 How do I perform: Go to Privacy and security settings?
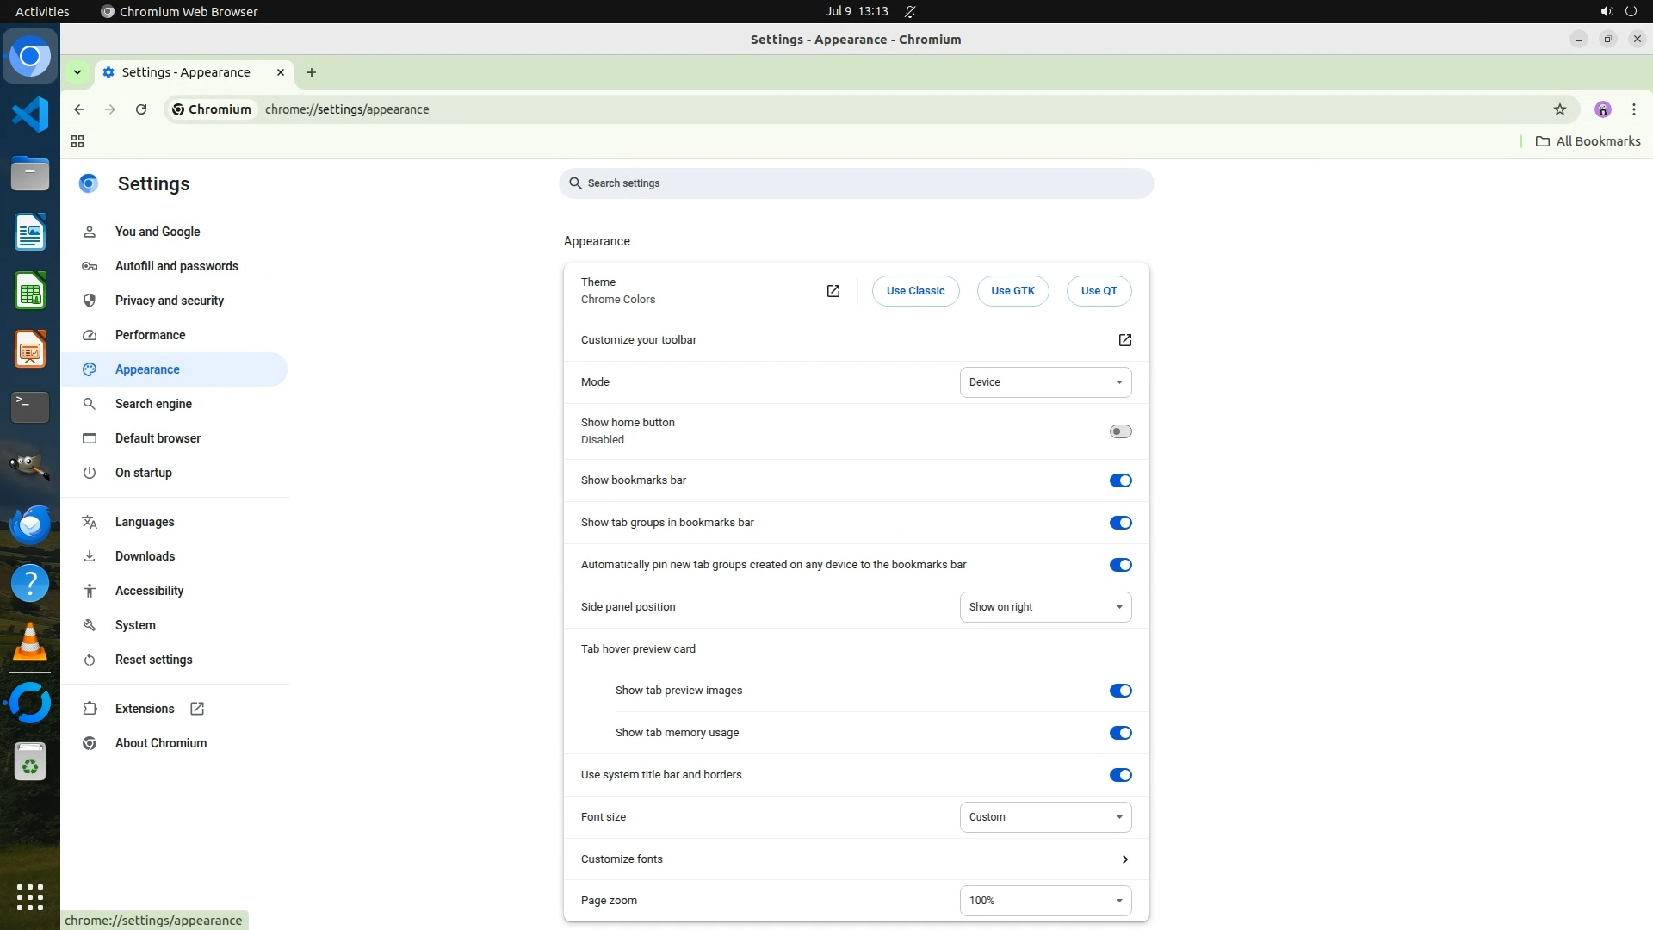(169, 301)
